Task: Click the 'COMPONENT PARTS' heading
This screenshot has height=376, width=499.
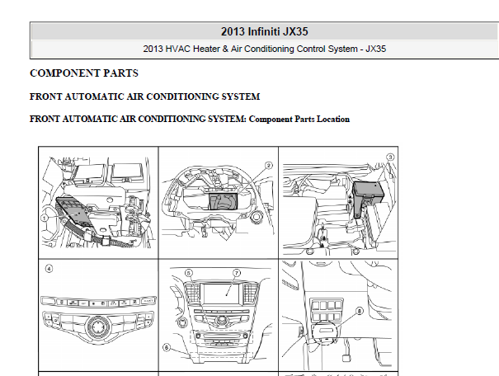Action: coord(84,73)
